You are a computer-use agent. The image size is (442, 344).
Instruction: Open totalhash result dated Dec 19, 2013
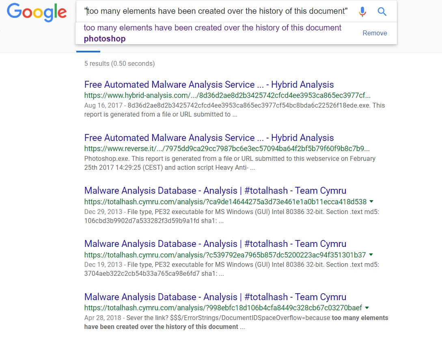(215, 244)
